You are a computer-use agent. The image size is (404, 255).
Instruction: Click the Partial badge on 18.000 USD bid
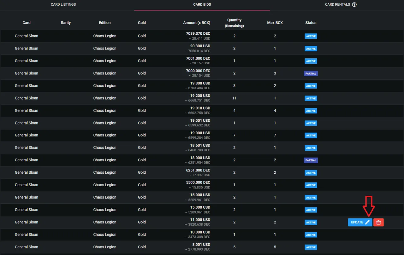point(311,160)
